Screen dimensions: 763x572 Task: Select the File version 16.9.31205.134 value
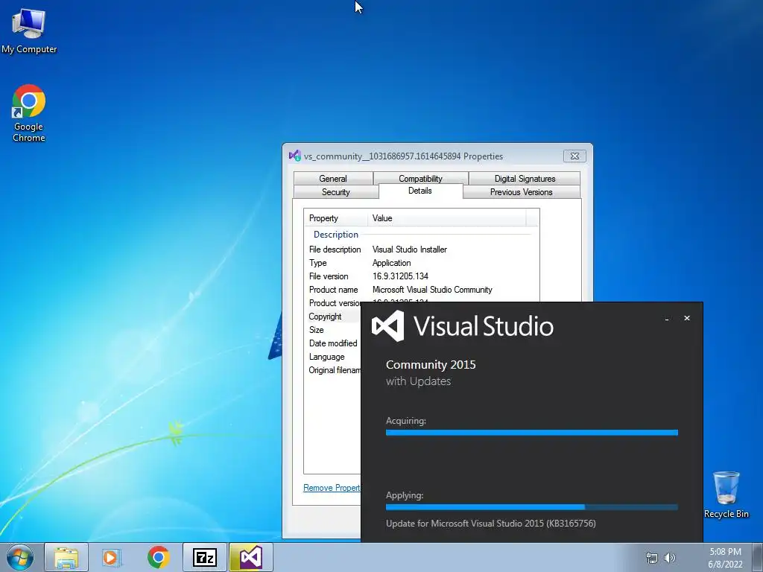pos(400,276)
